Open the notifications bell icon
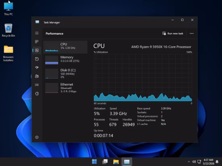 [217, 162]
